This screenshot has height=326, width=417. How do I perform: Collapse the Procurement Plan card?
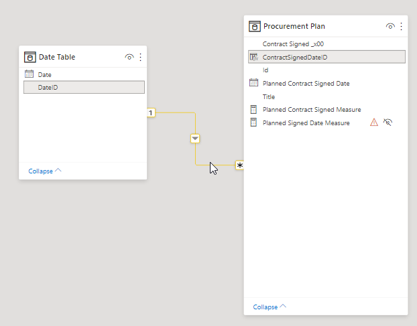click(x=270, y=307)
